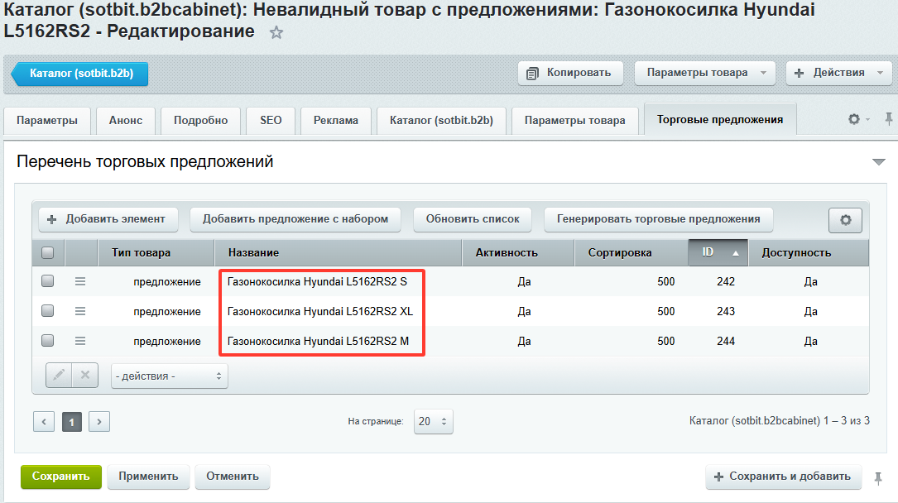Click the green Сохранить button
The height and width of the screenshot is (503, 898).
coord(61,477)
